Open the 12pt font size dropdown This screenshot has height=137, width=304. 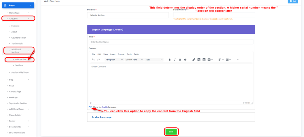154,60
